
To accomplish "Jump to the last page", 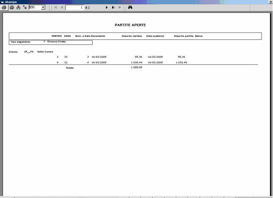I will pos(113,8).
